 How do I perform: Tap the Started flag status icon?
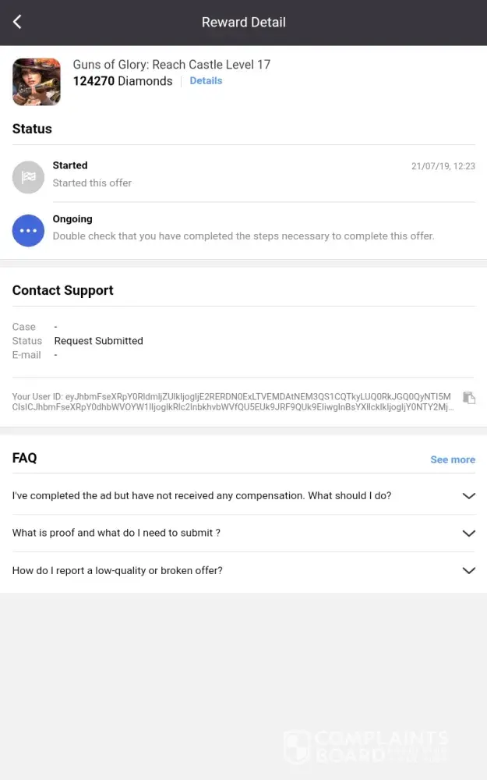point(28,177)
